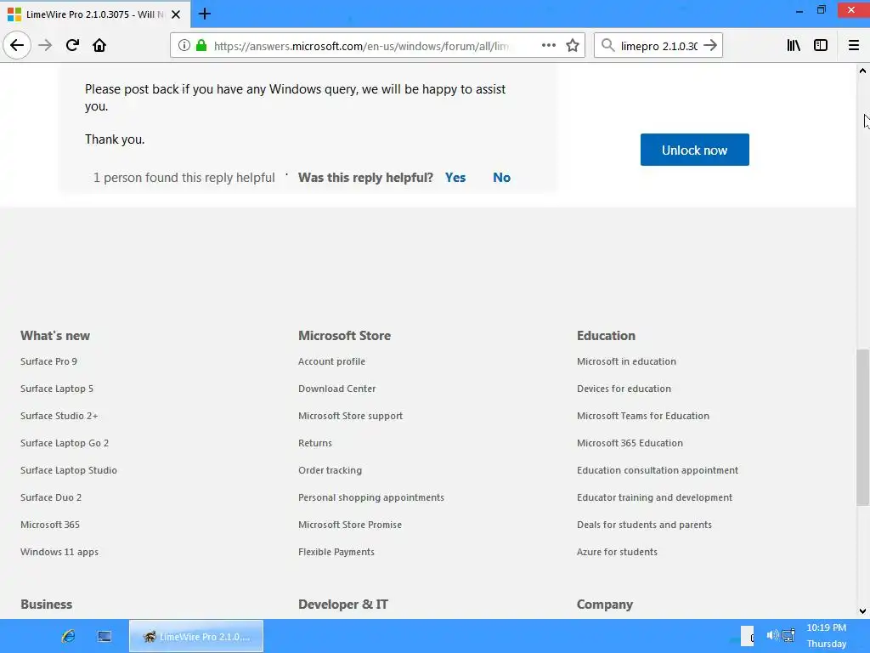Bookmark this page with the star
Image resolution: width=870 pixels, height=653 pixels.
573,45
